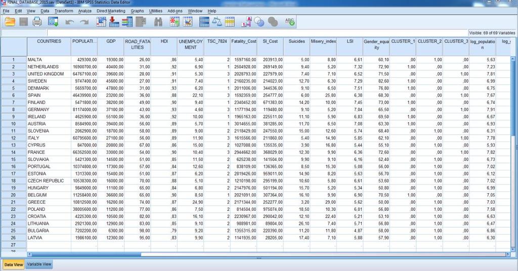Click unemployment value 24,90 for Greece
The width and height of the screenshot is (518, 271).
coord(191,202)
